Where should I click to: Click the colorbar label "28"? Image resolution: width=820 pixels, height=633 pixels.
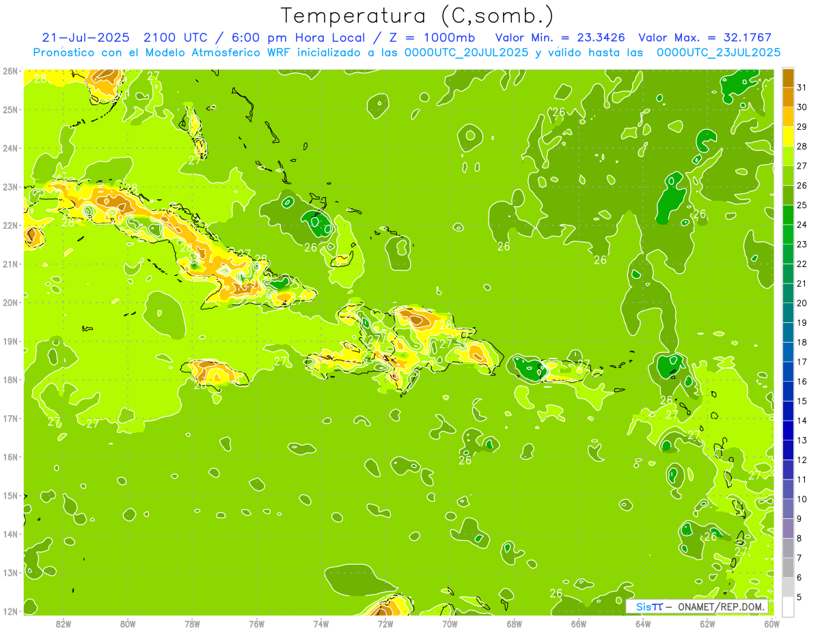pos(802,146)
